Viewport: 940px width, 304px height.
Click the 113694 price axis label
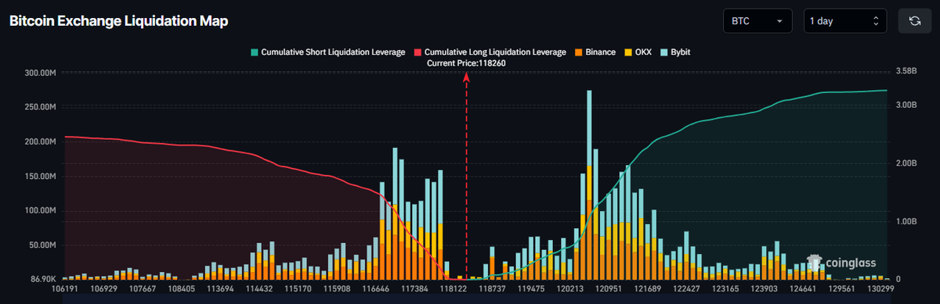tap(220, 289)
